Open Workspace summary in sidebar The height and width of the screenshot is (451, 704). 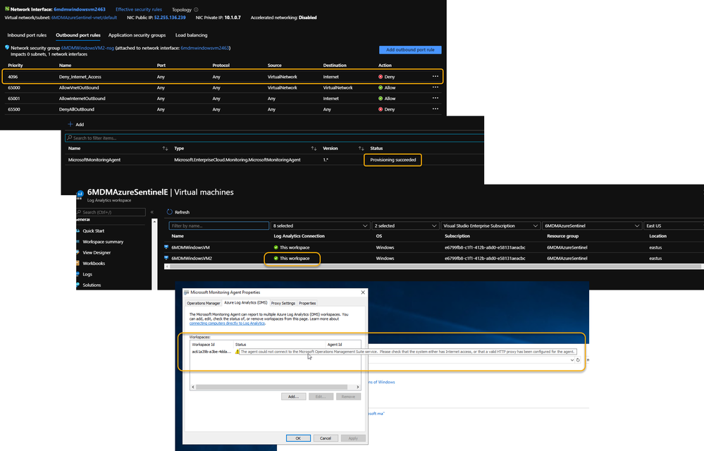pos(103,242)
